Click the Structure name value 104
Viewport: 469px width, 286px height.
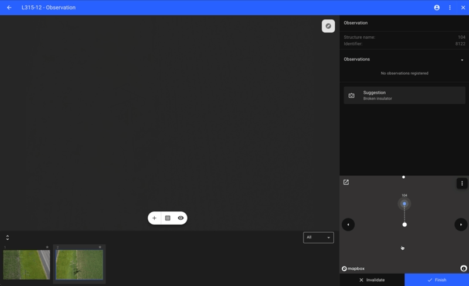pos(461,37)
